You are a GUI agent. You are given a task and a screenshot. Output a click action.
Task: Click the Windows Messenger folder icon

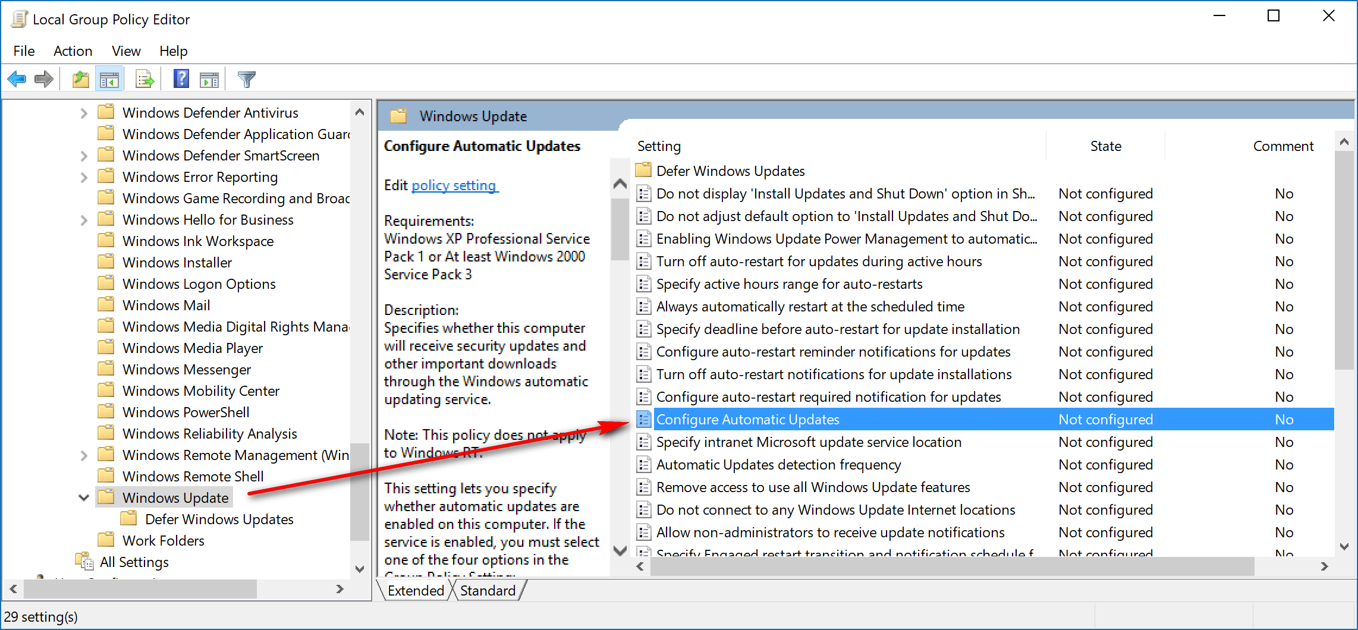click(106, 368)
